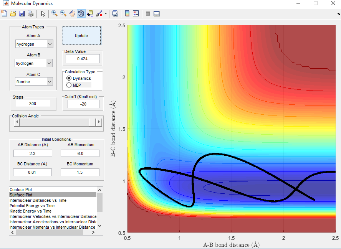The height and width of the screenshot is (249, 341).
Task: Select the Zoom Out magnifier tool
Action: pos(63,13)
